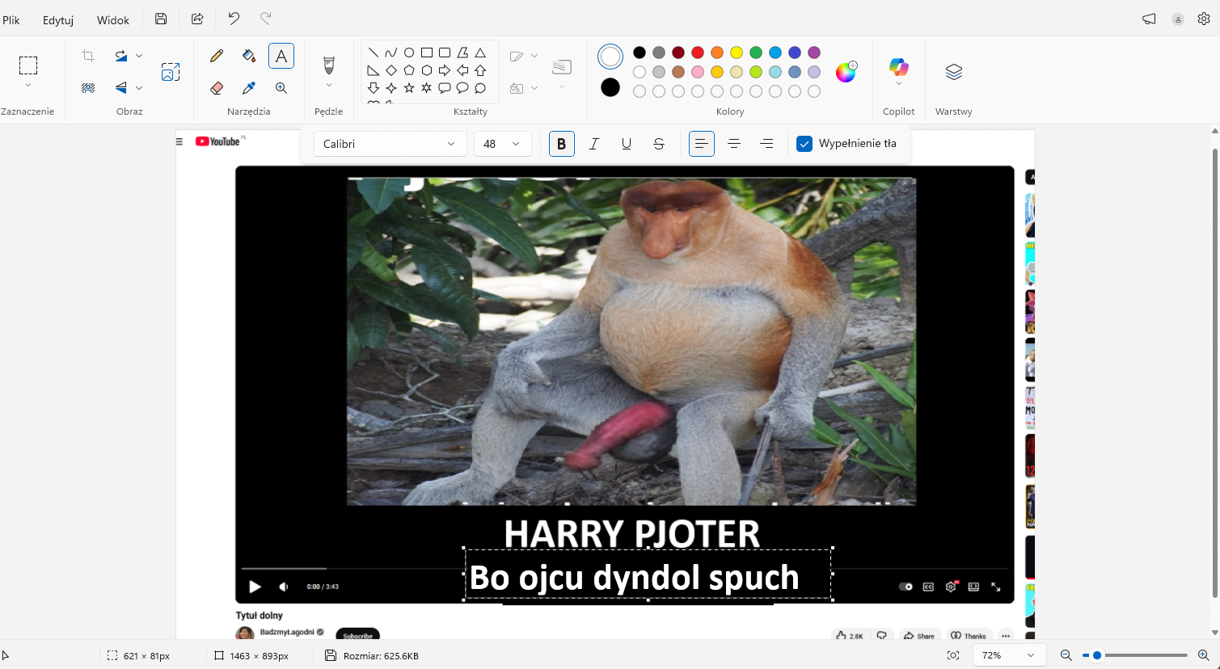1220x669 pixels.
Task: Pick the red color swatch
Action: (x=698, y=53)
